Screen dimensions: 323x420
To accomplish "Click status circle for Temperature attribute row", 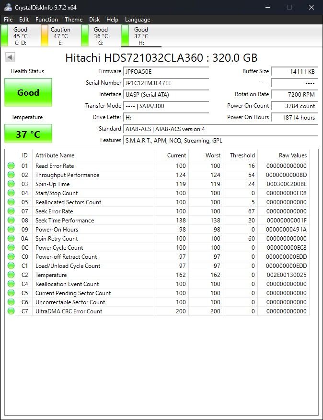I will 11,275.
